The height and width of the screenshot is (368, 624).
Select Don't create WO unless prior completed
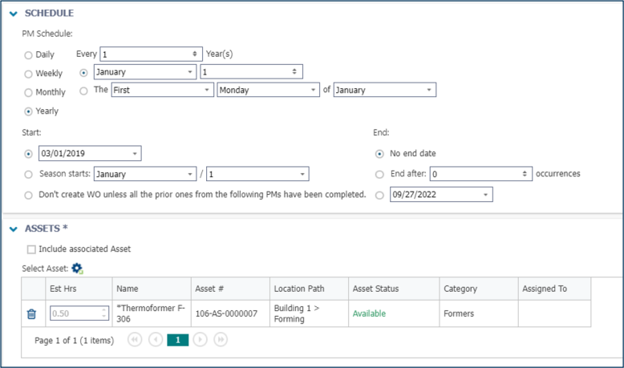28,196
